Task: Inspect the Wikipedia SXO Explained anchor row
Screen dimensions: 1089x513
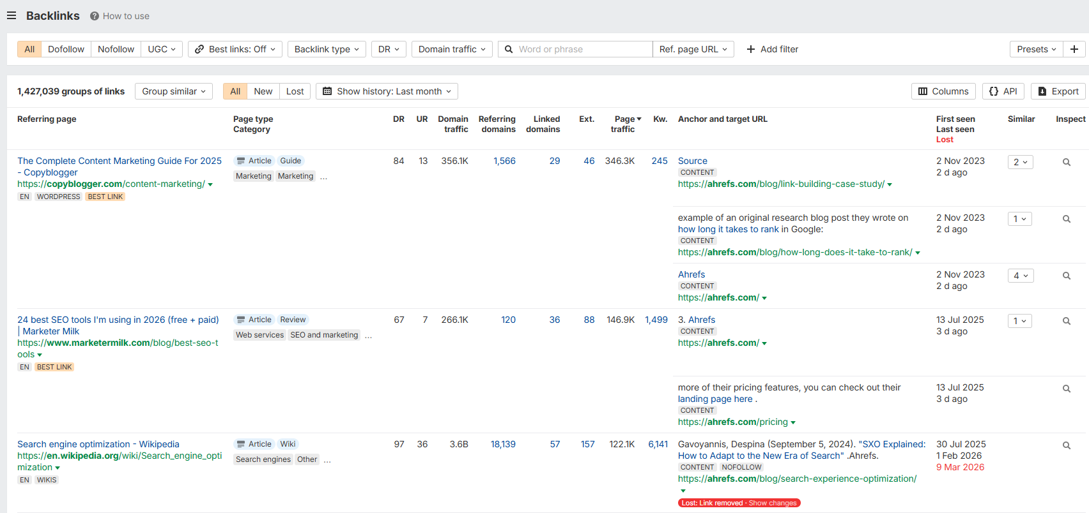Action: pos(1067,445)
